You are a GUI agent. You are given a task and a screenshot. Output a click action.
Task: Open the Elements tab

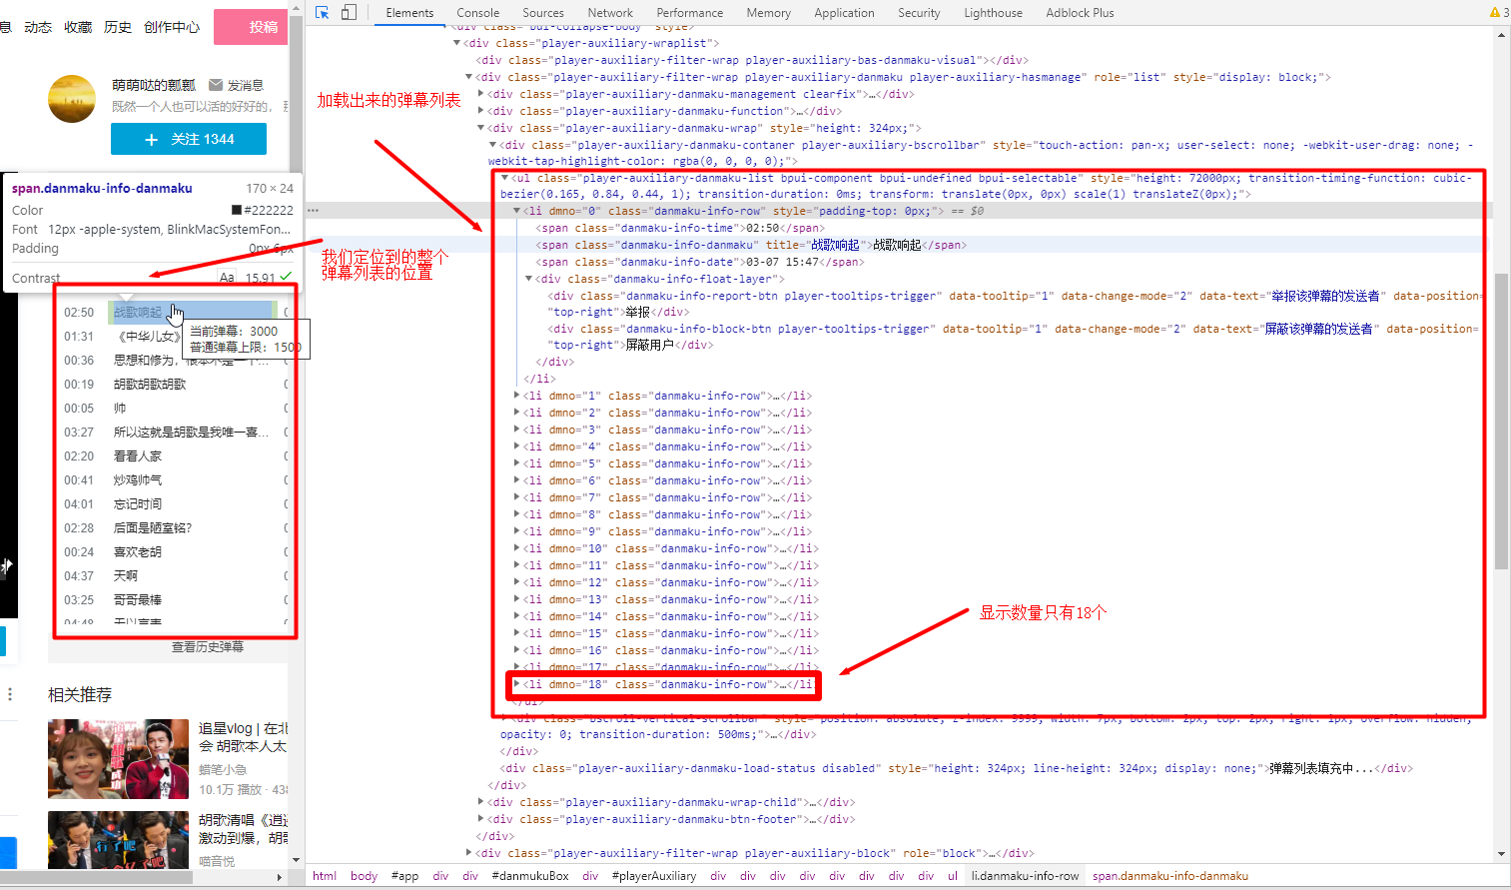(409, 13)
